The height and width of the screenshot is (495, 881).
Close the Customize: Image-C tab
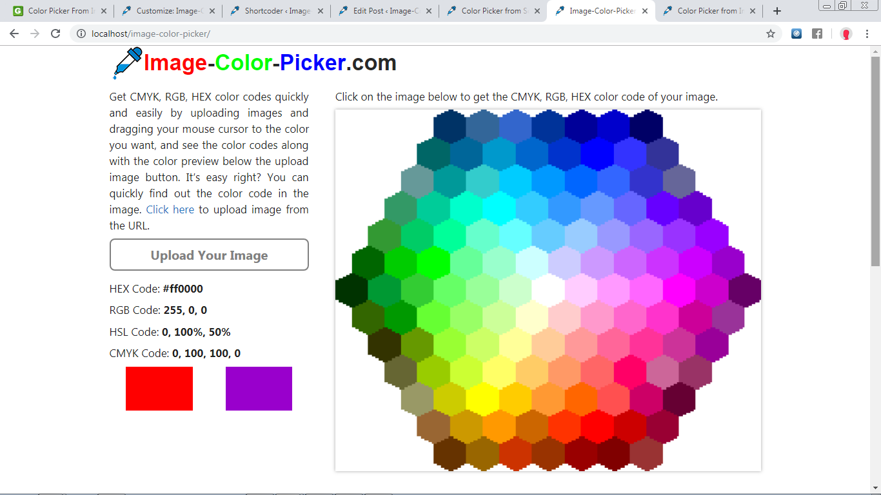click(212, 11)
